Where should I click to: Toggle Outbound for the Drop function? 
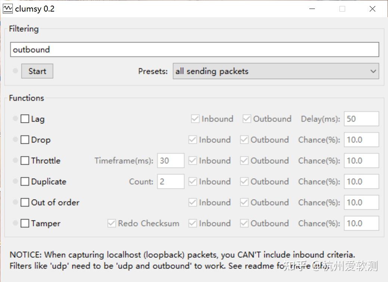pyautogui.click(x=244, y=140)
